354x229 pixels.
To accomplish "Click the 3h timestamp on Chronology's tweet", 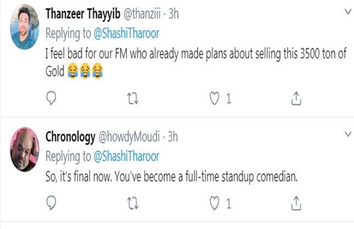I will (x=172, y=137).
